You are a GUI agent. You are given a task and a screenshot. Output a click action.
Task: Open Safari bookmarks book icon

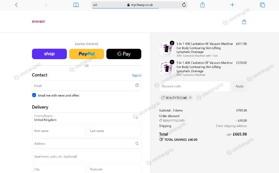coord(76,5)
